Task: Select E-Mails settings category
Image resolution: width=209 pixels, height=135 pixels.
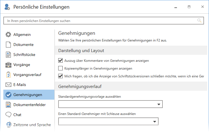Action: [x=29, y=85]
